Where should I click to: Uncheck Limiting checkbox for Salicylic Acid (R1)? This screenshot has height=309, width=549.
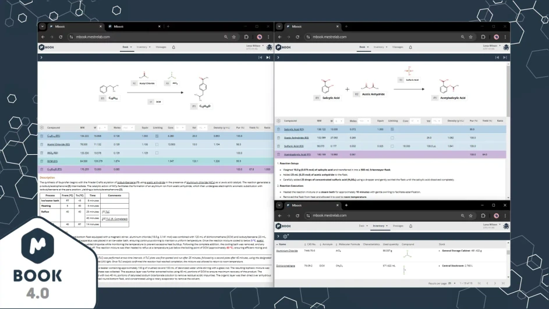pyautogui.click(x=392, y=129)
